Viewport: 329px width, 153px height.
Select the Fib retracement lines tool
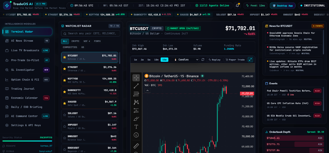(x=136, y=94)
